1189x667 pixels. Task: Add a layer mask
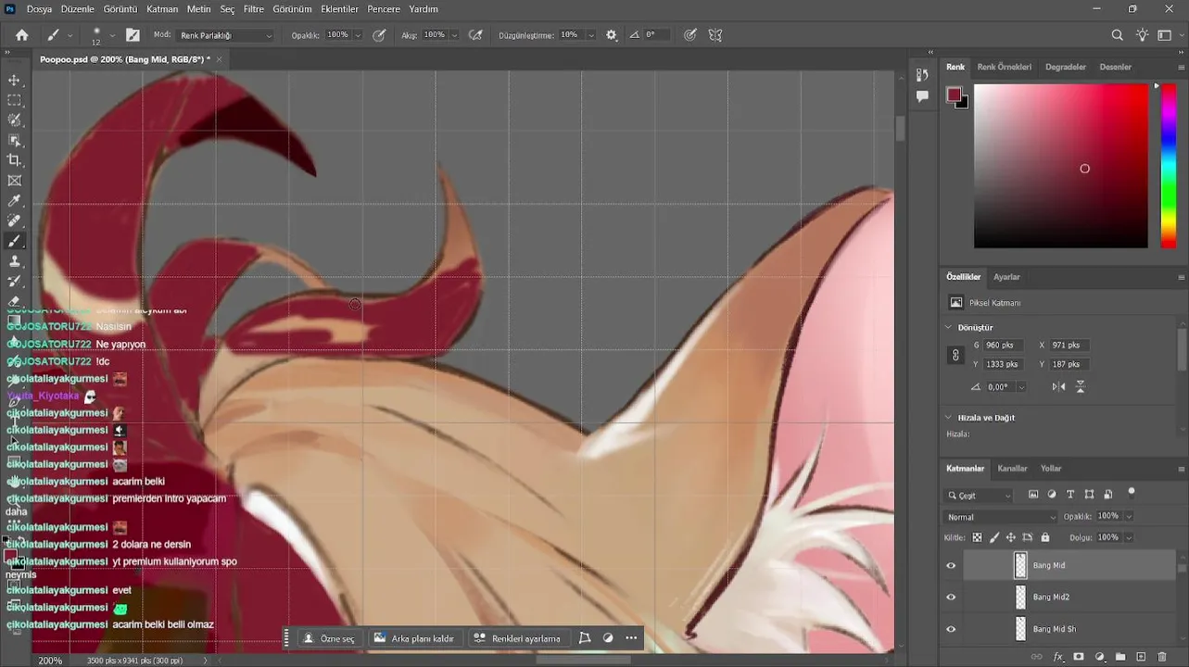(x=1079, y=657)
